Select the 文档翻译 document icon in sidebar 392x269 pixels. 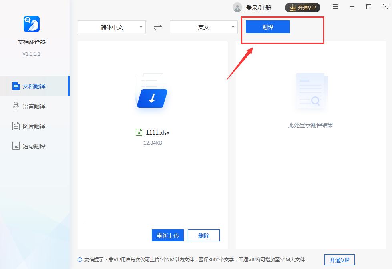(x=16, y=86)
